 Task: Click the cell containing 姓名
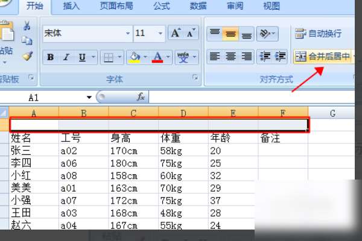pos(34,138)
